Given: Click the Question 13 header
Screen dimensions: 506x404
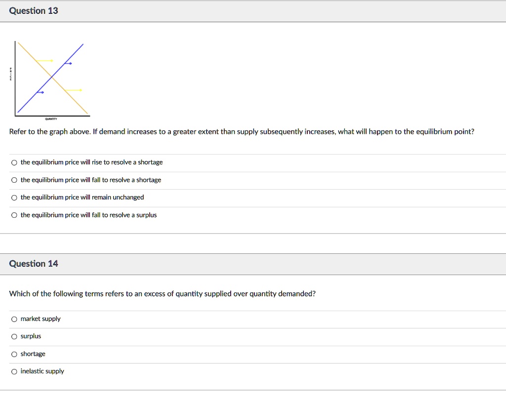Looking at the screenshot, I should [x=33, y=10].
